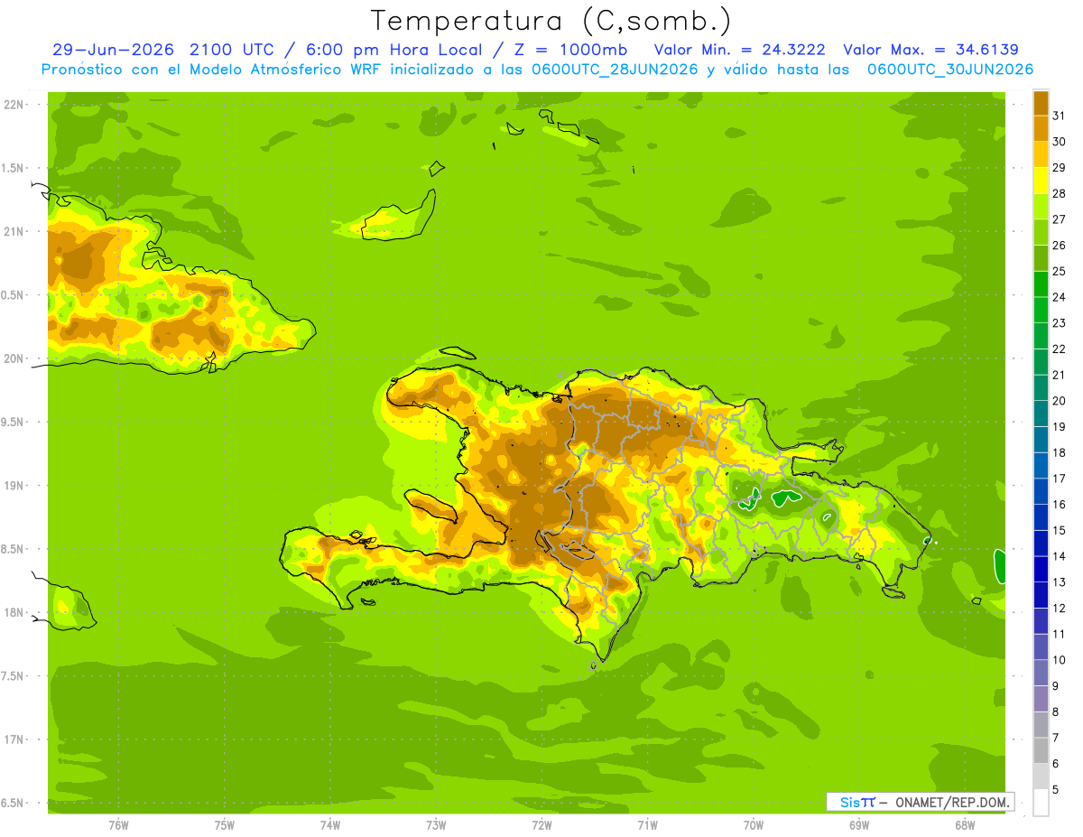The width and height of the screenshot is (1083, 837).
Task: Click the "19N" latitude axis label
Action: click(x=14, y=486)
